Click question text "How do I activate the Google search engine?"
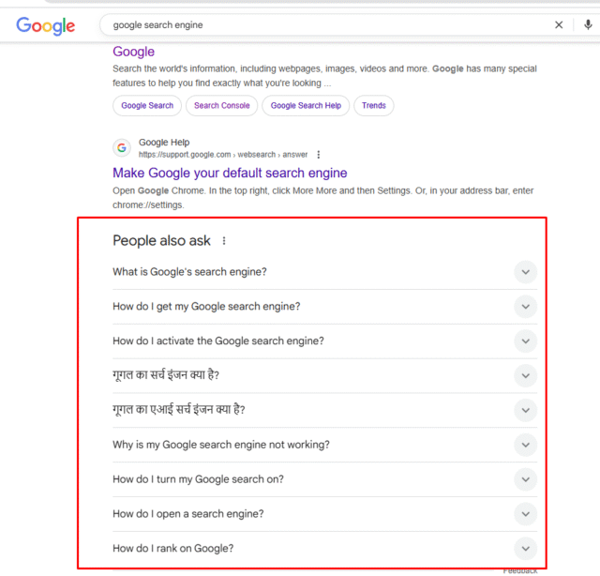The width and height of the screenshot is (600, 576). click(218, 341)
